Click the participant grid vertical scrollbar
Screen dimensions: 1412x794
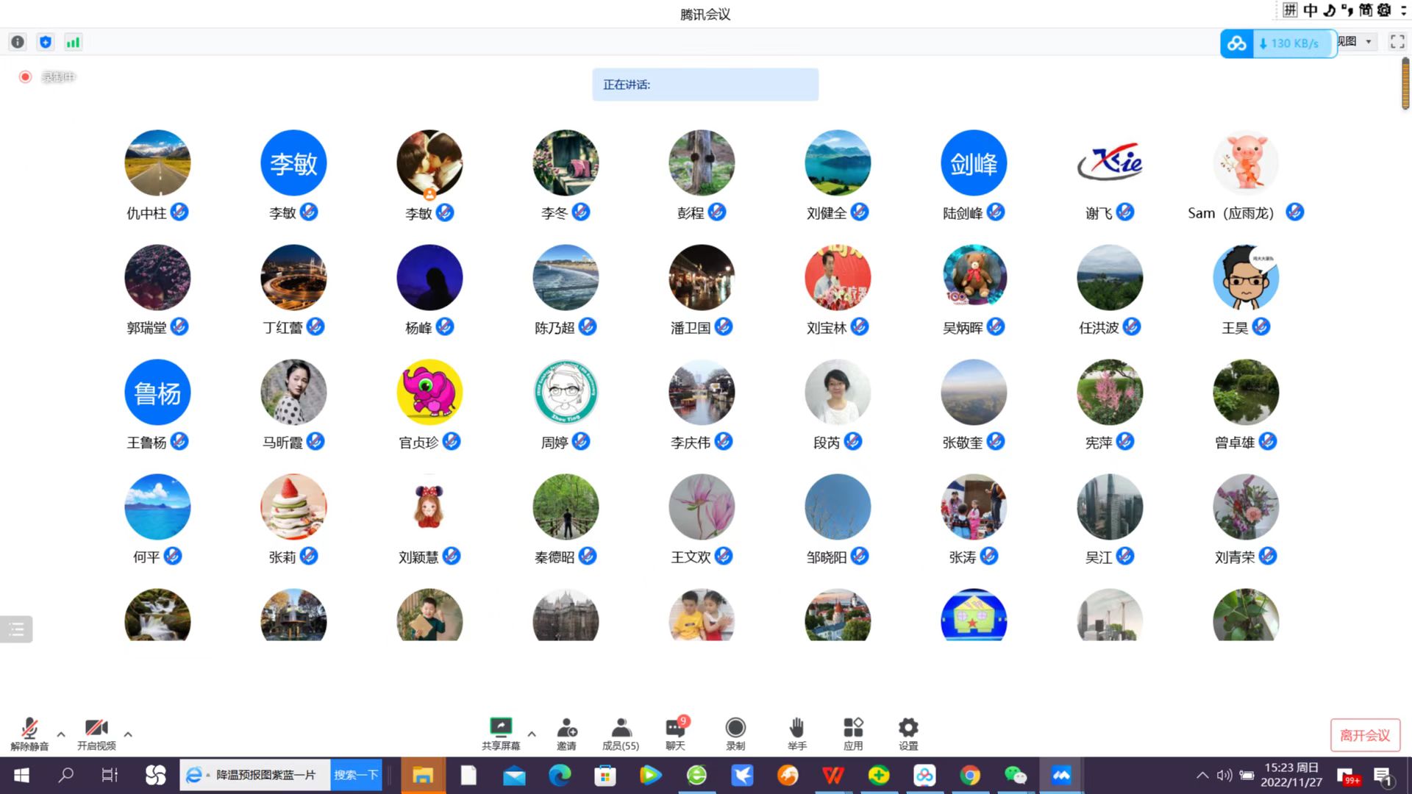[1405, 85]
